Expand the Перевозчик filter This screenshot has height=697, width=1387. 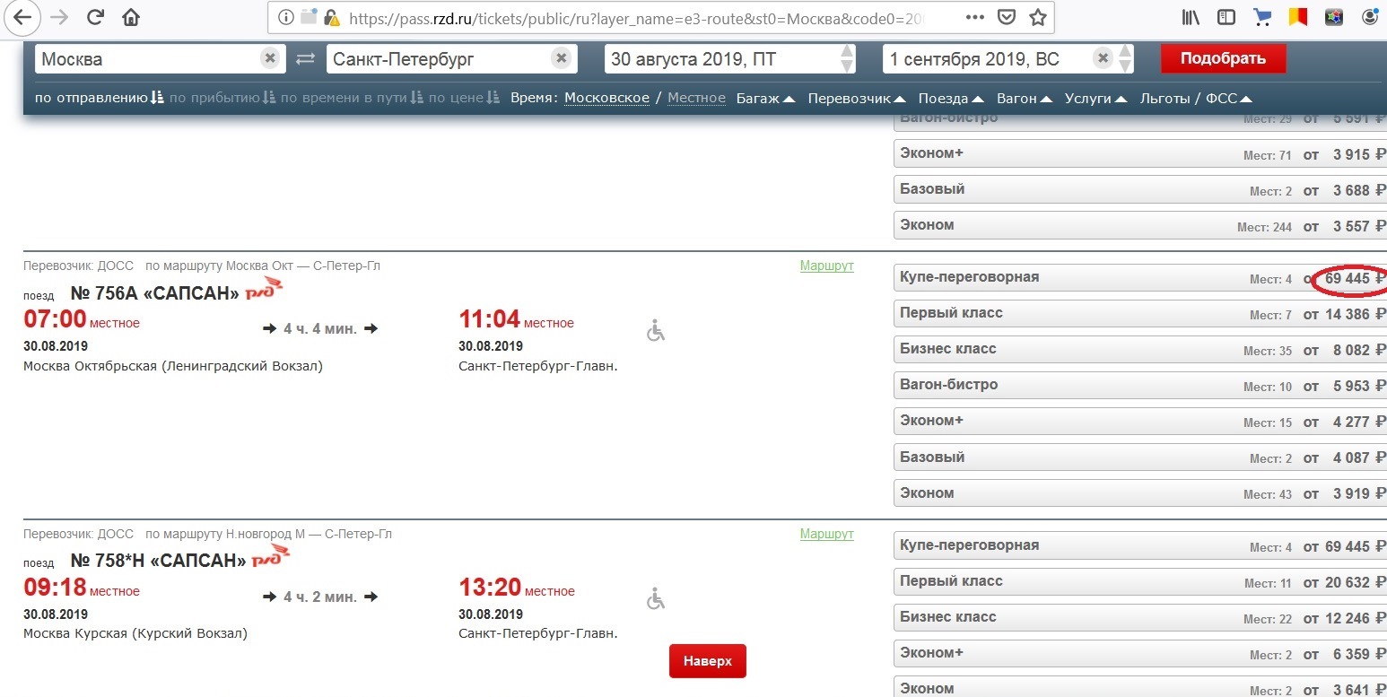(x=856, y=98)
